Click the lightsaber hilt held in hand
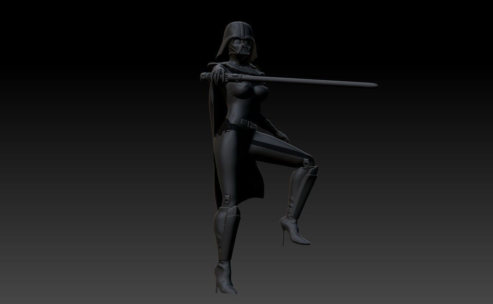The width and height of the screenshot is (493, 304). click(x=221, y=77)
